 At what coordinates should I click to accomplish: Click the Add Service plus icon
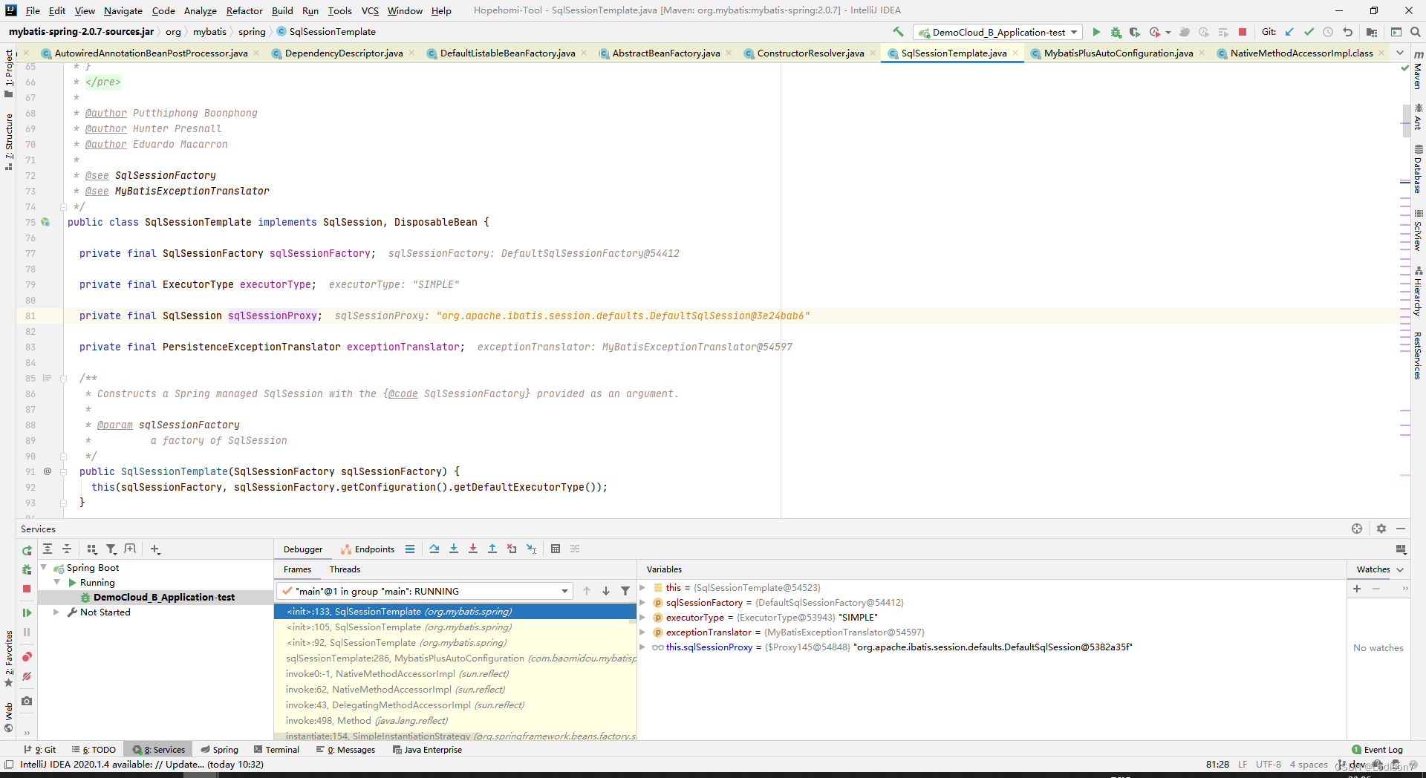(x=155, y=549)
